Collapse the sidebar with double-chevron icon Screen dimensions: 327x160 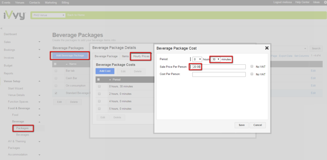(x=2, y=28)
